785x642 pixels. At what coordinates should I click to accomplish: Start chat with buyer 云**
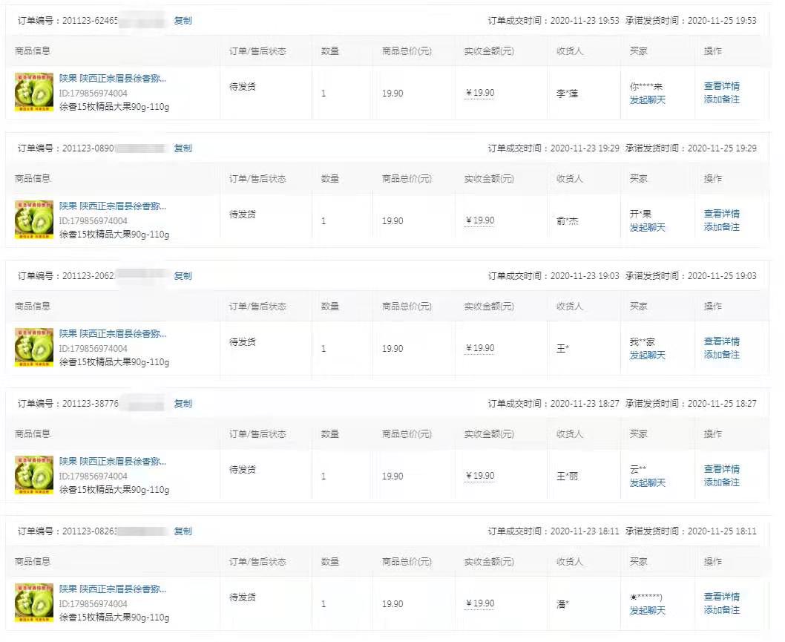coord(647,482)
